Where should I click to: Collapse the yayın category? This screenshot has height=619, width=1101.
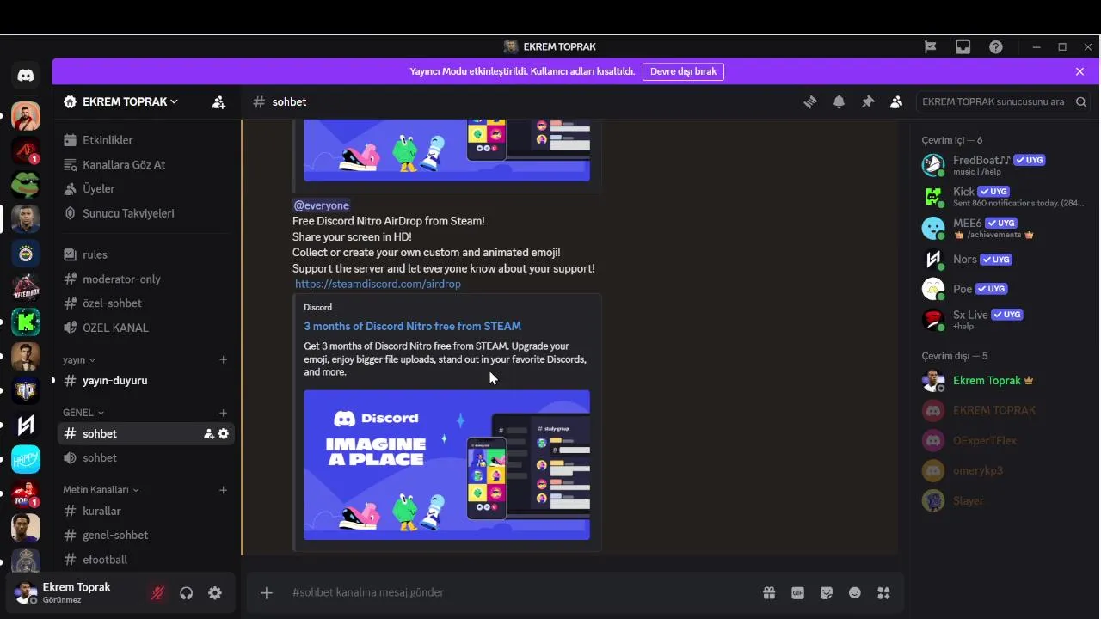point(79,359)
